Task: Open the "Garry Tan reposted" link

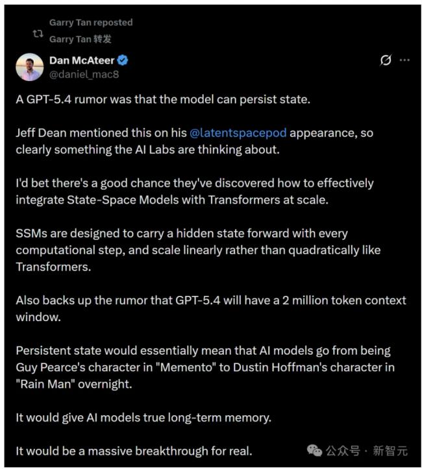Action: point(91,23)
